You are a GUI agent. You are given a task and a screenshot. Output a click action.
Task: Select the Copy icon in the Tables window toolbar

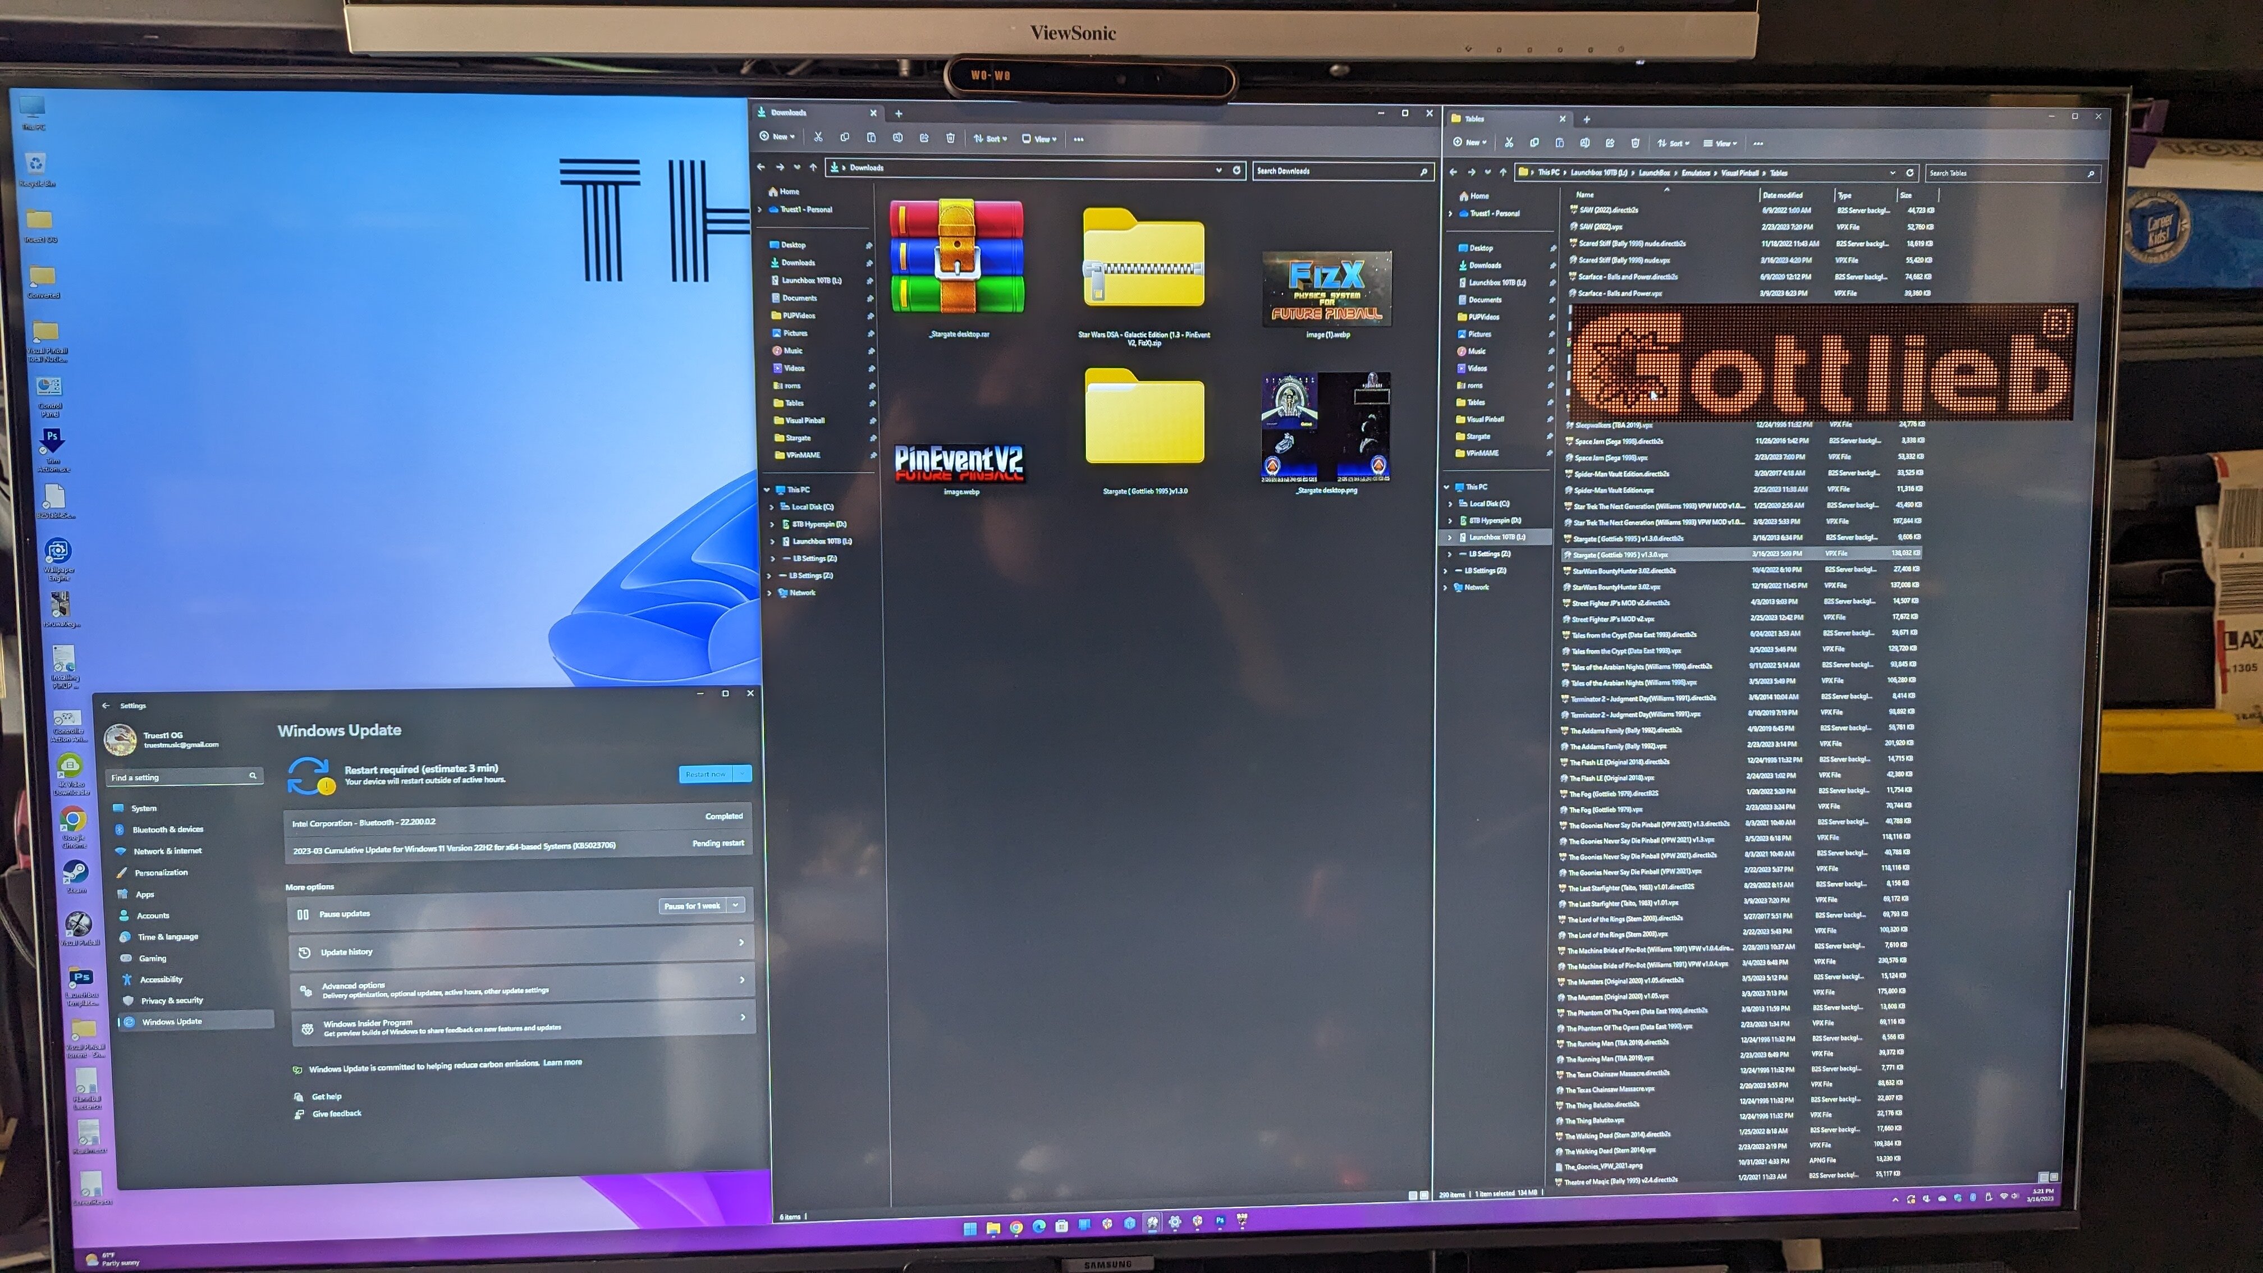click(x=1534, y=143)
